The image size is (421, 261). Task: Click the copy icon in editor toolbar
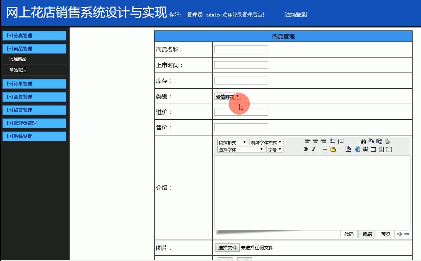point(371,141)
